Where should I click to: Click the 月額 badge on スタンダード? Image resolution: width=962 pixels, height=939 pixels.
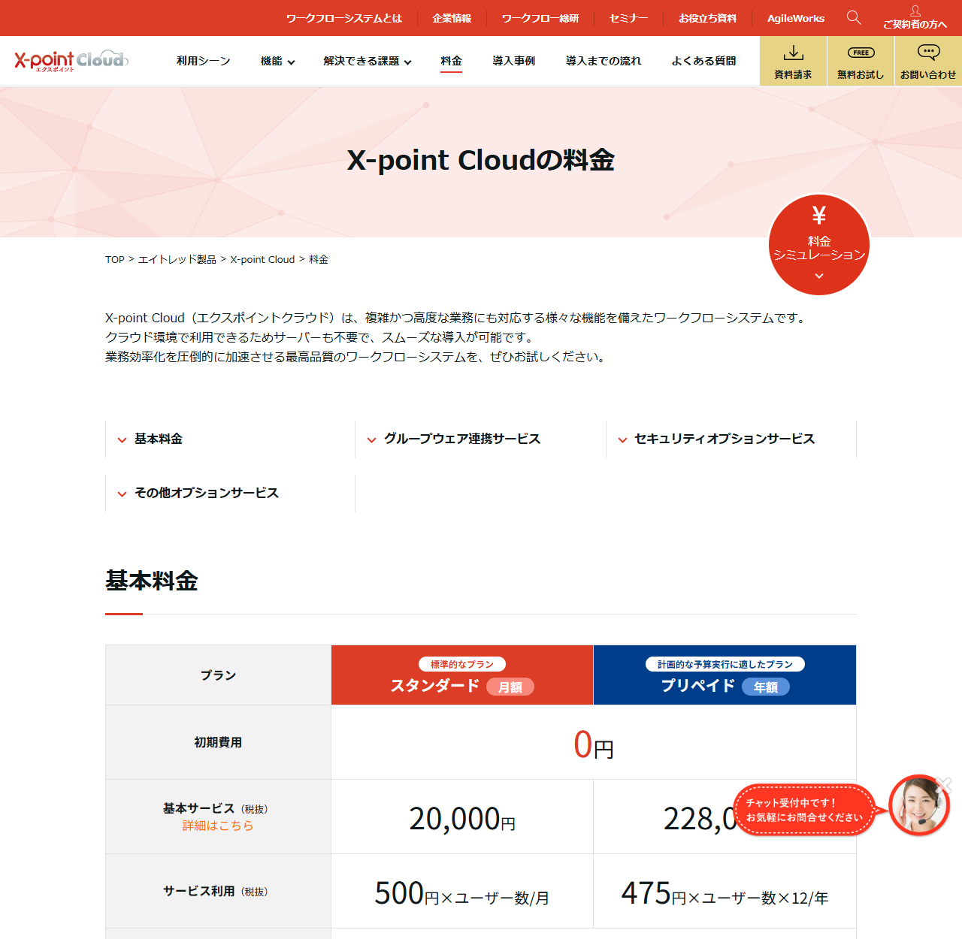tap(510, 687)
